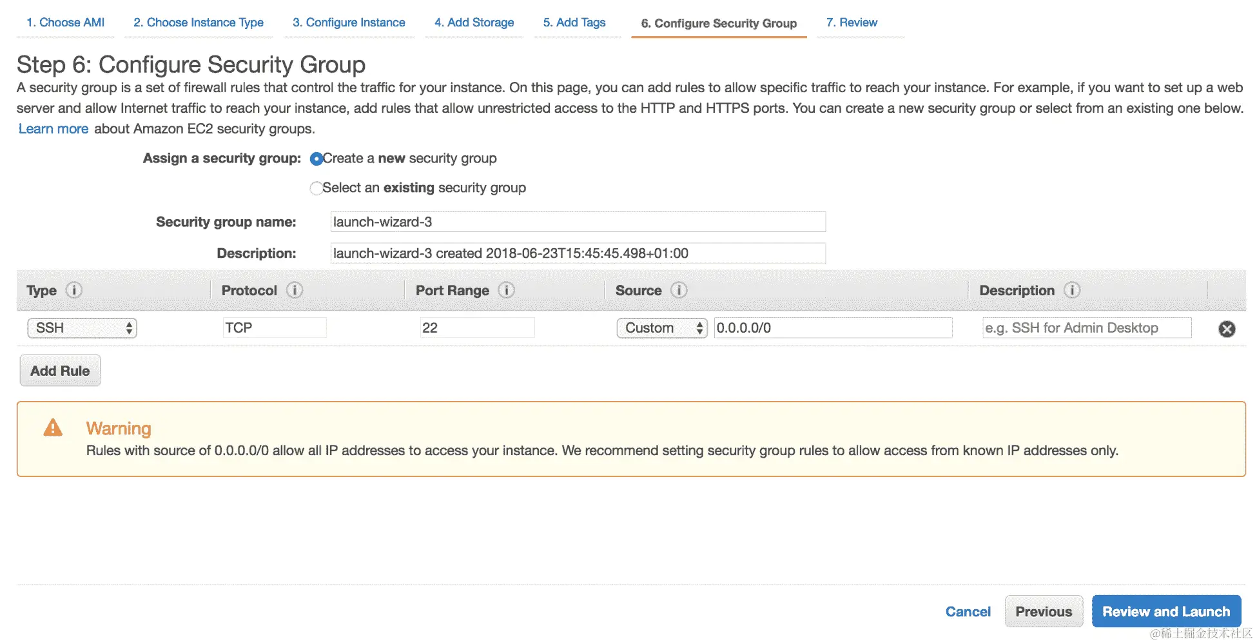Click the security group Description field
The image size is (1257, 644).
point(578,253)
